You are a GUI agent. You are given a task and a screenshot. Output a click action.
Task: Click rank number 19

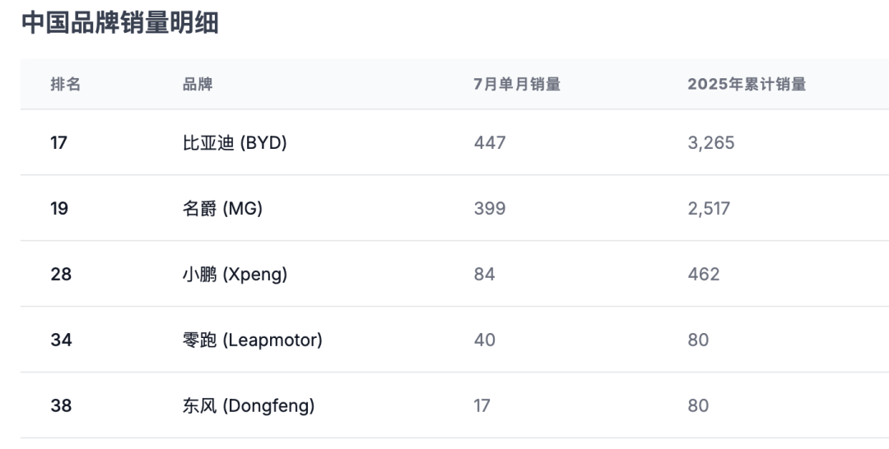click(59, 209)
